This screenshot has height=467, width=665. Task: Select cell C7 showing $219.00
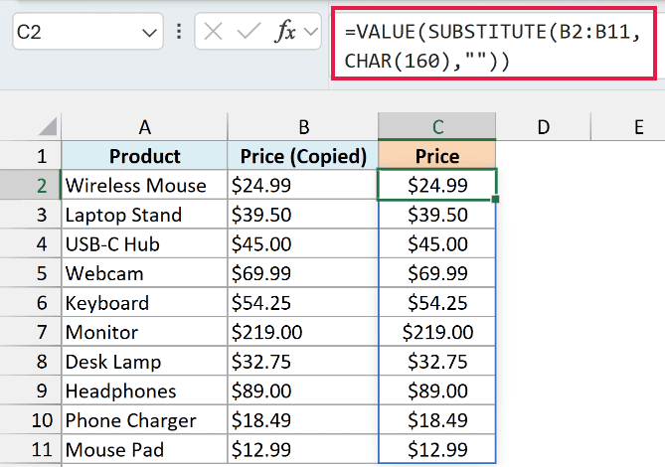(436, 332)
